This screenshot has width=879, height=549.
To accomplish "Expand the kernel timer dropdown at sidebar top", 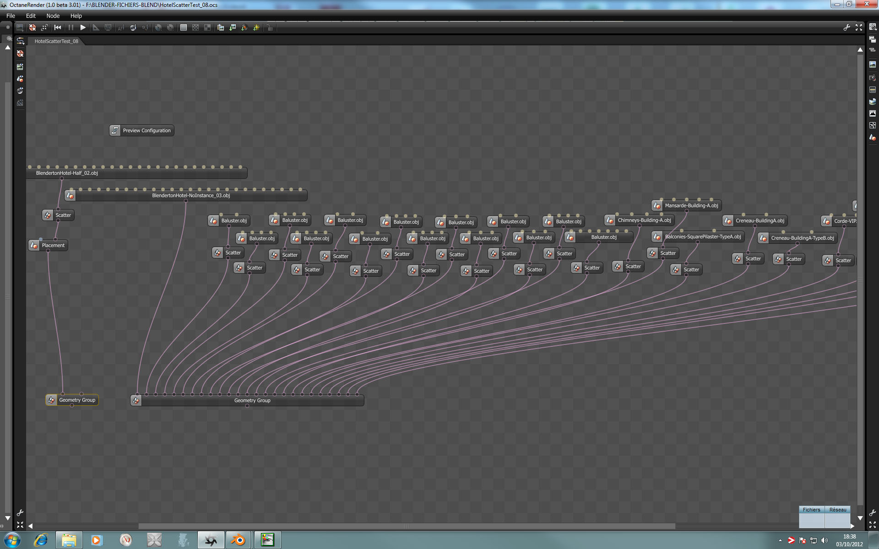I will (x=873, y=27).
